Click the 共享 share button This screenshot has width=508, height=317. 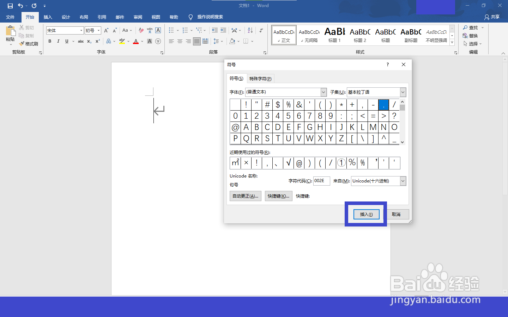click(492, 17)
